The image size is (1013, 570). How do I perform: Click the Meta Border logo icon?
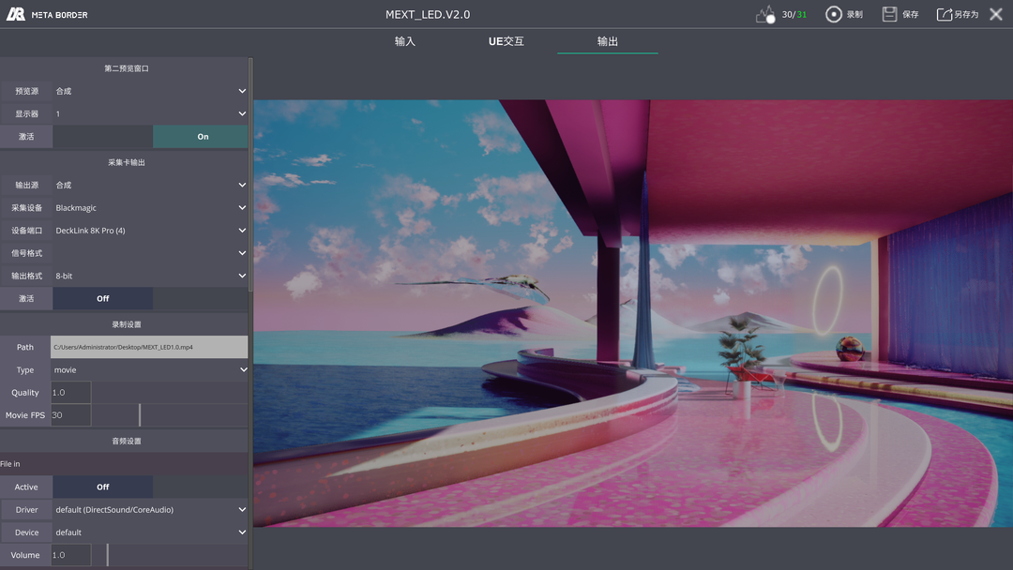pos(16,13)
